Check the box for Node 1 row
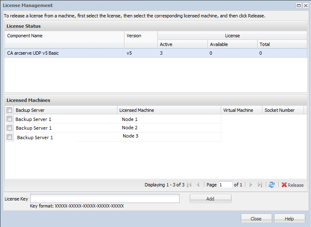The width and height of the screenshot is (311, 227). coord(10,119)
